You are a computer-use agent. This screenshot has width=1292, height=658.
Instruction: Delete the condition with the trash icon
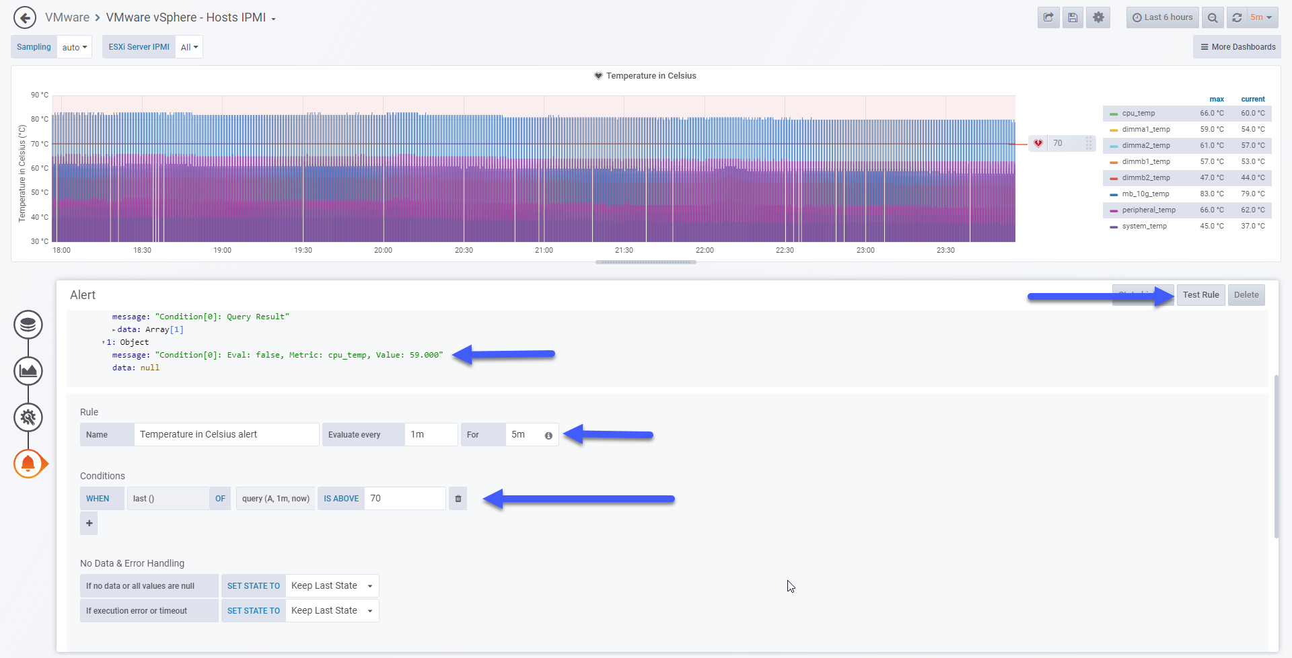[x=458, y=499]
